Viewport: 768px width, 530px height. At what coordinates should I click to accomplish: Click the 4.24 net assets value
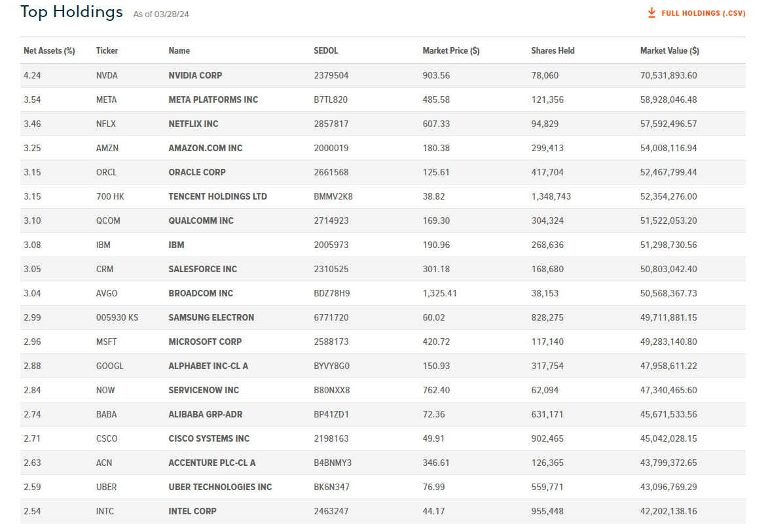tap(32, 75)
